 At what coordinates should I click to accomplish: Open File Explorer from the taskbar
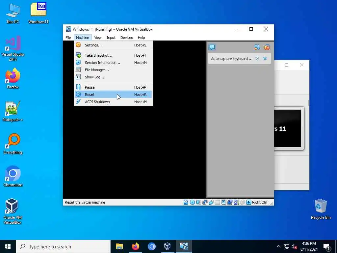[119, 246]
